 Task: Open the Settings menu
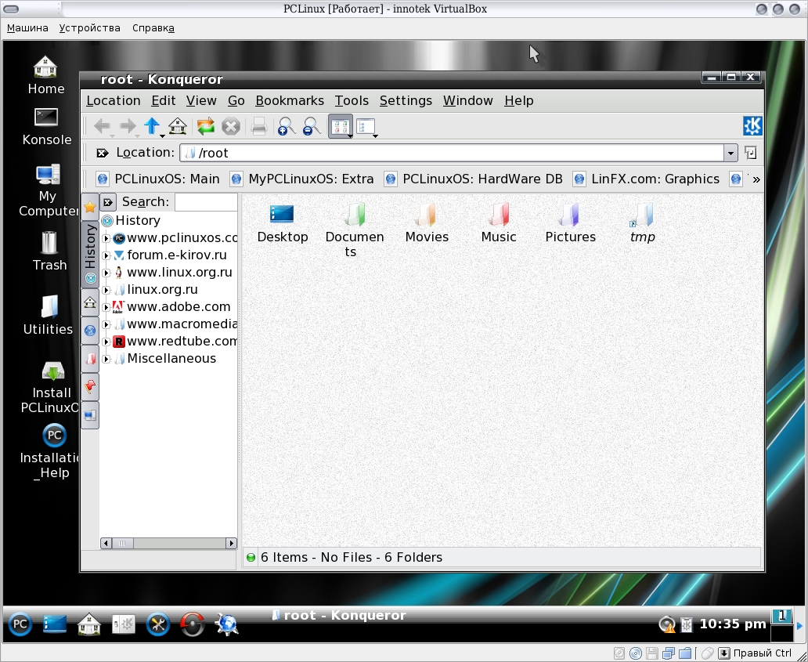click(x=405, y=100)
